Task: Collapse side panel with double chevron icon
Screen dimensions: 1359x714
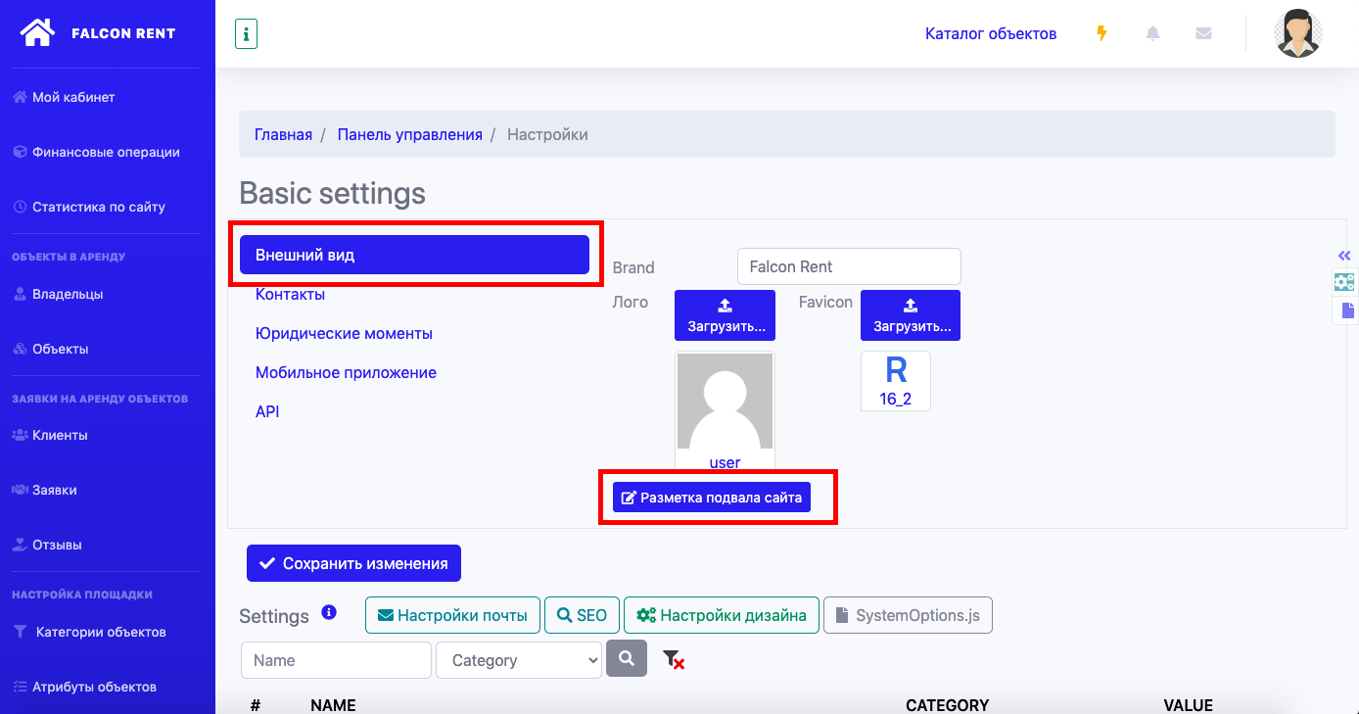Action: click(x=1344, y=256)
